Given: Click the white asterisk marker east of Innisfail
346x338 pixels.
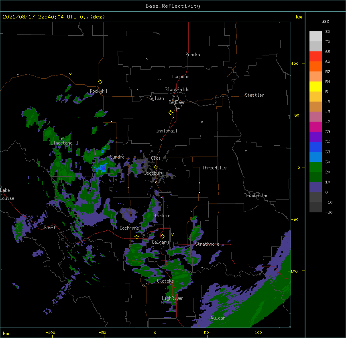Looking at the screenshot, I should click(x=201, y=122).
